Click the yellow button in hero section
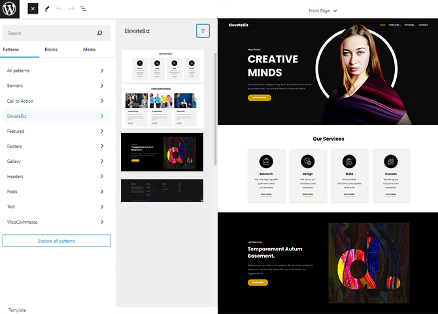The width and height of the screenshot is (438, 314). pos(259,97)
